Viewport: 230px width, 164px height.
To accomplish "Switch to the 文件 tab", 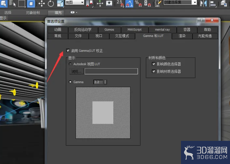I will coord(78,36).
